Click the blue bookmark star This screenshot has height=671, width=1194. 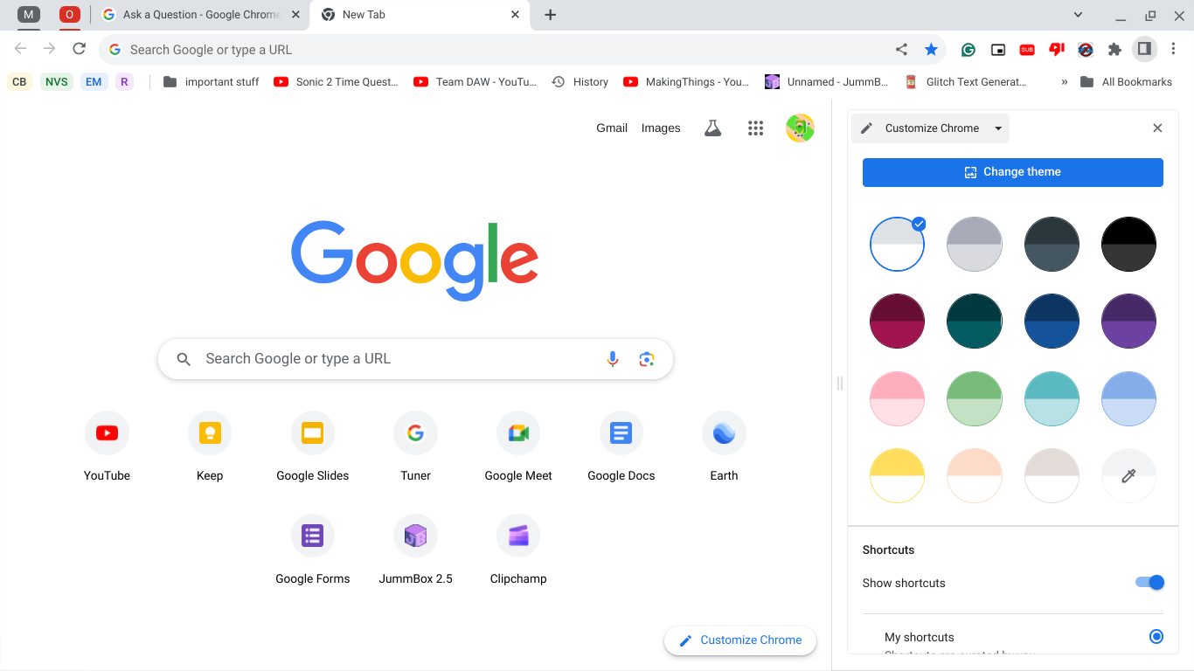click(x=931, y=50)
